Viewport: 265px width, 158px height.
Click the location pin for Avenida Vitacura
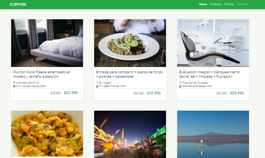(14, 86)
